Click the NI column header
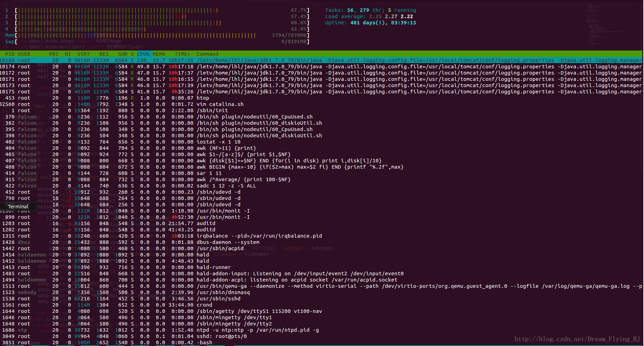Image resolution: width=644 pixels, height=346 pixels. pos(68,54)
